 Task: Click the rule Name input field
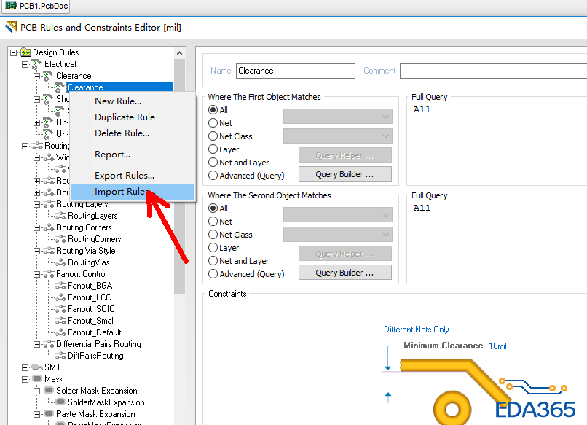pos(294,71)
